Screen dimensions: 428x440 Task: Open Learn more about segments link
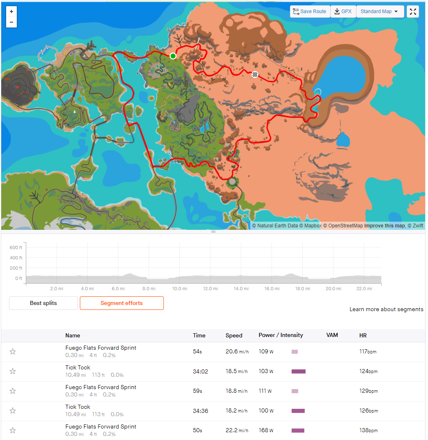click(386, 309)
